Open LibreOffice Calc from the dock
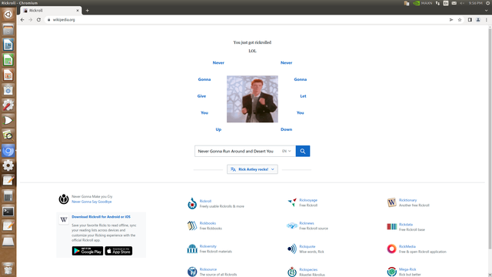492x277 pixels. pos(8,60)
